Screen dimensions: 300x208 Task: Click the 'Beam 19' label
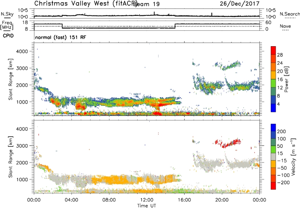tap(146, 4)
